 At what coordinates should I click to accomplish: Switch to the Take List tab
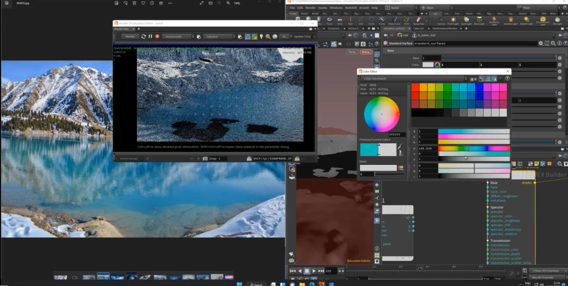pos(418,29)
